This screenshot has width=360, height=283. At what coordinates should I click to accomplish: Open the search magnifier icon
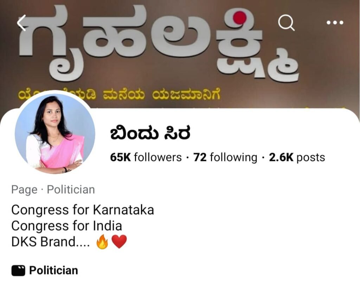pyautogui.click(x=286, y=23)
